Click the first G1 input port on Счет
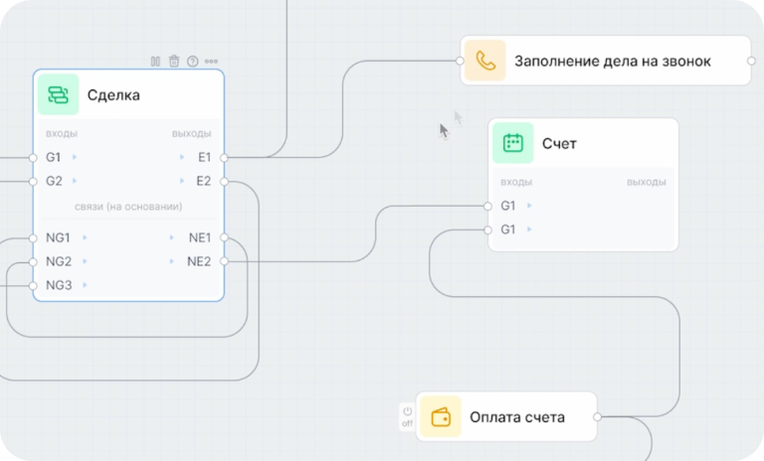This screenshot has width=764, height=461. [x=487, y=206]
